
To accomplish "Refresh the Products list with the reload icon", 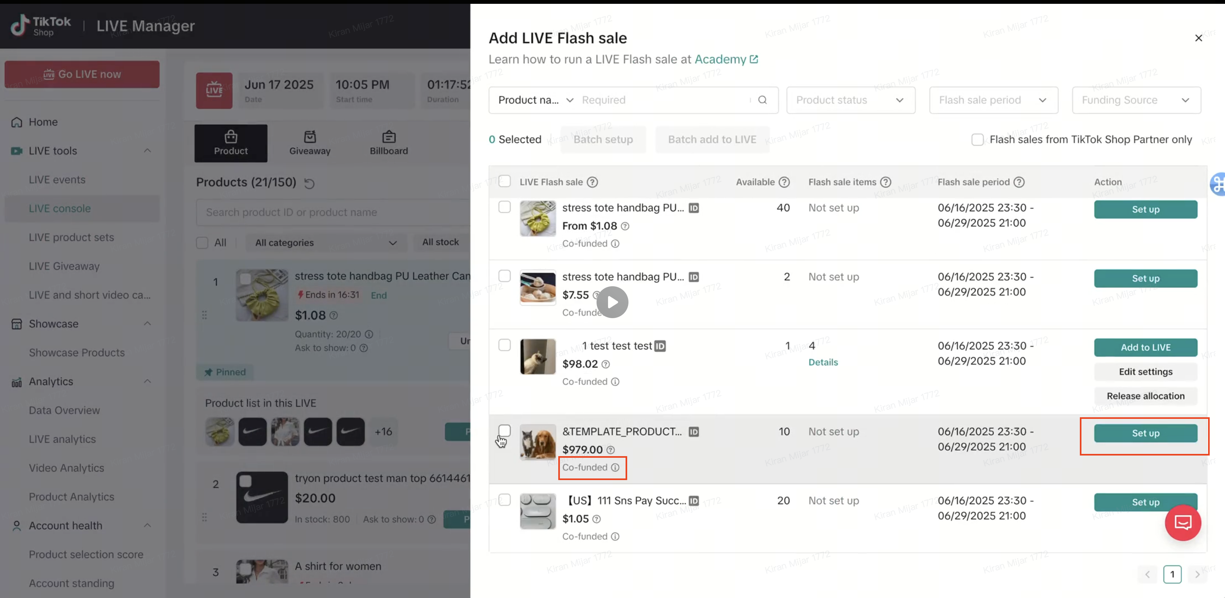I will click(x=309, y=184).
